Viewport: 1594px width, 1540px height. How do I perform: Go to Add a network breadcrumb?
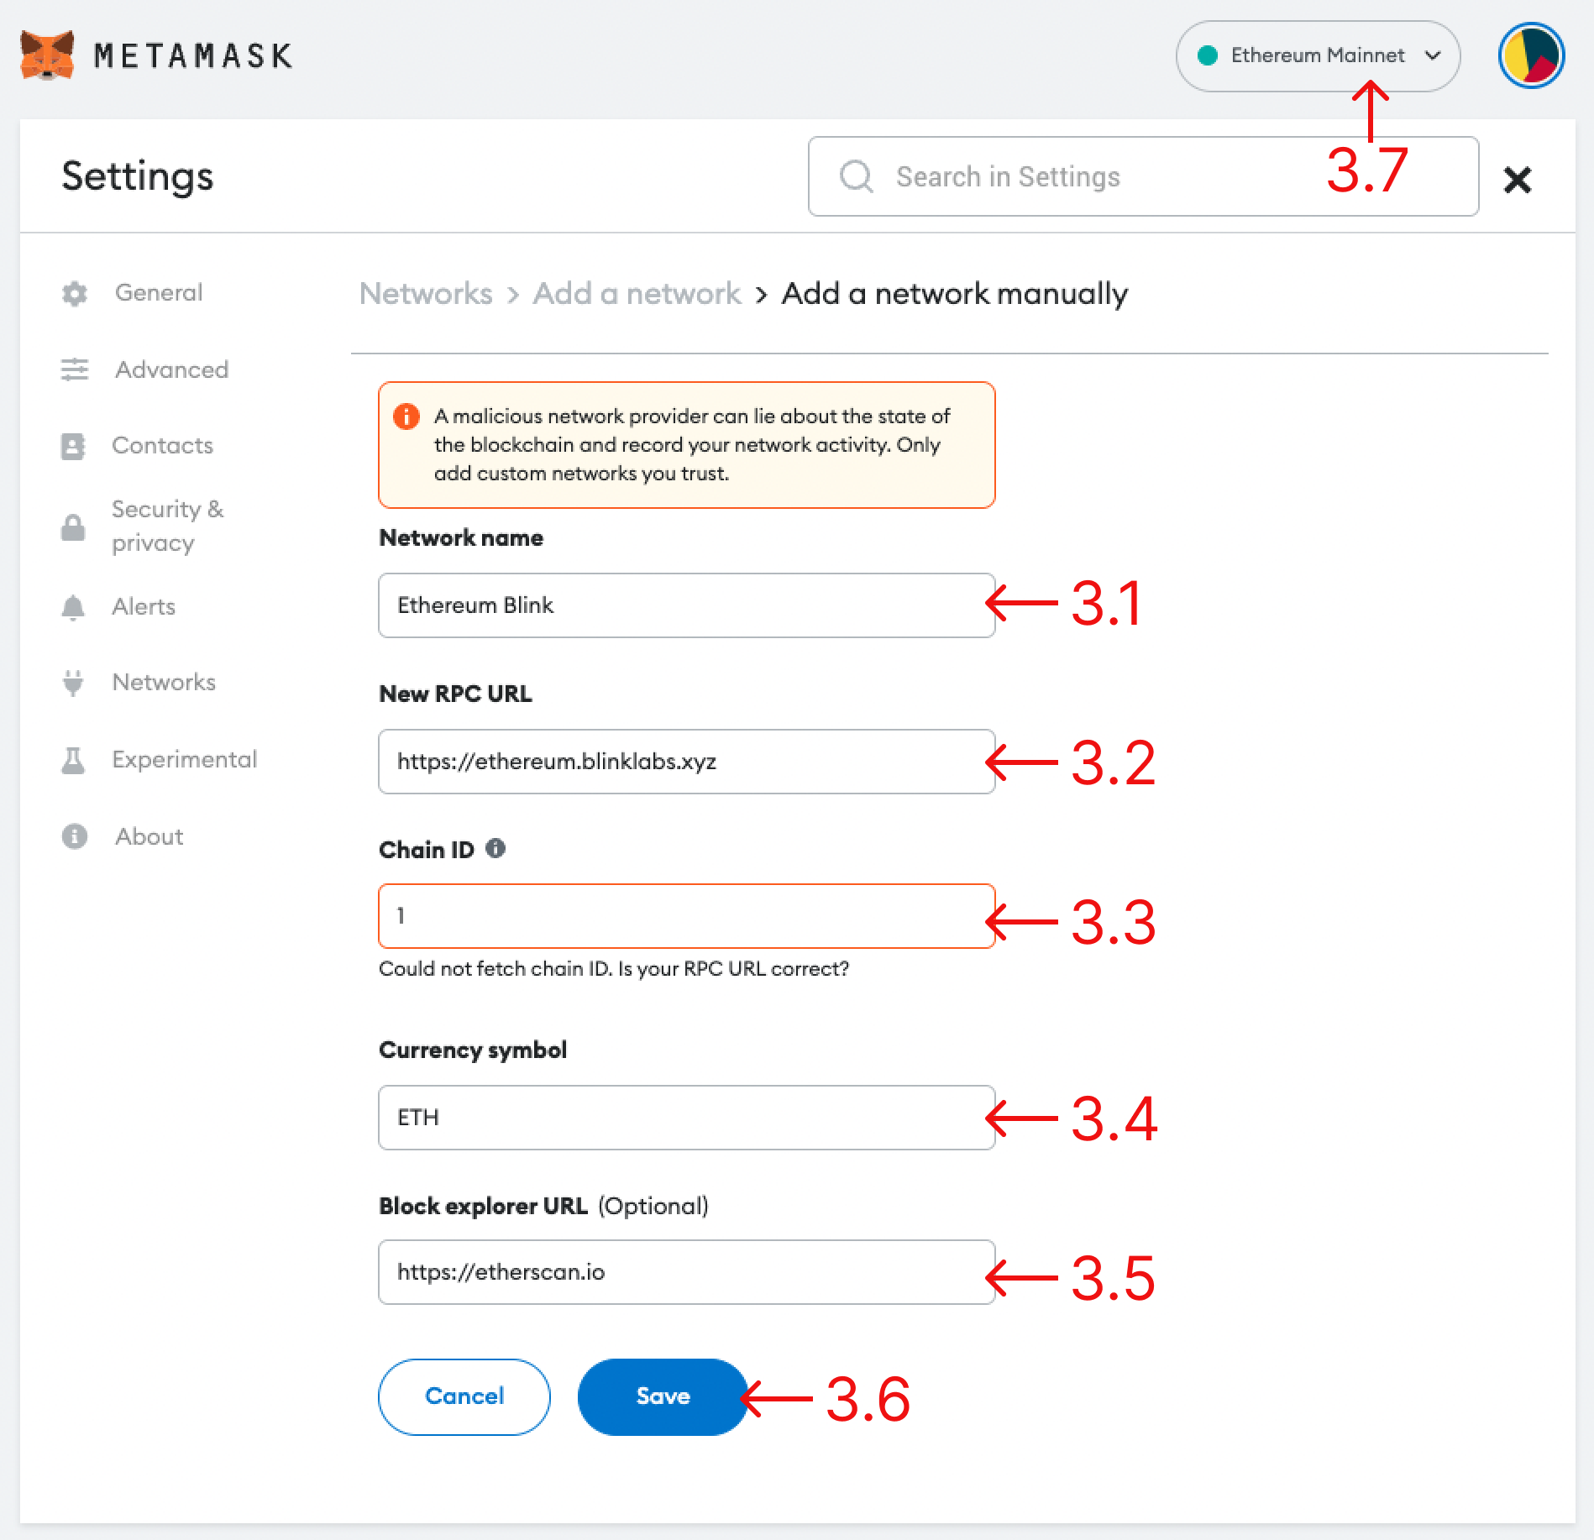pyautogui.click(x=637, y=294)
